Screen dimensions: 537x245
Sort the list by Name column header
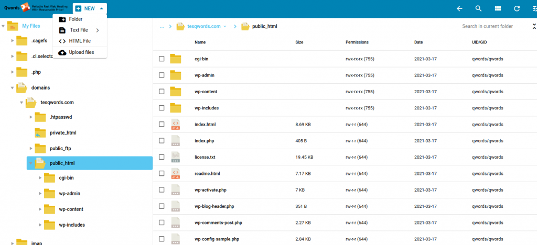click(x=200, y=42)
